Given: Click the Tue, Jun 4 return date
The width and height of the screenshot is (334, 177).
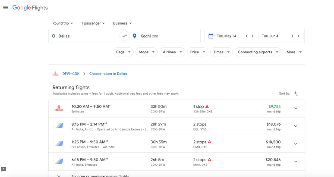Looking at the screenshot, I should point(270,36).
